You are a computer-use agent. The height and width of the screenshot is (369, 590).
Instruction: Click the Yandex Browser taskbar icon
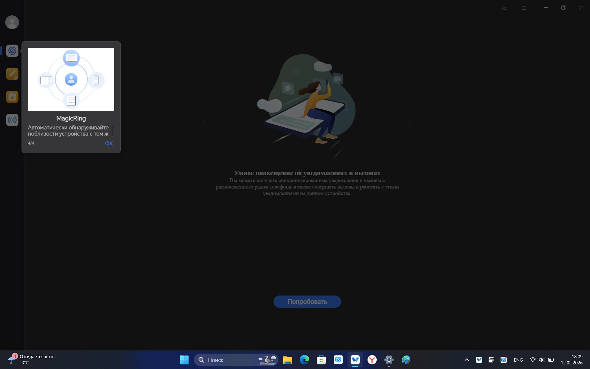coord(372,360)
